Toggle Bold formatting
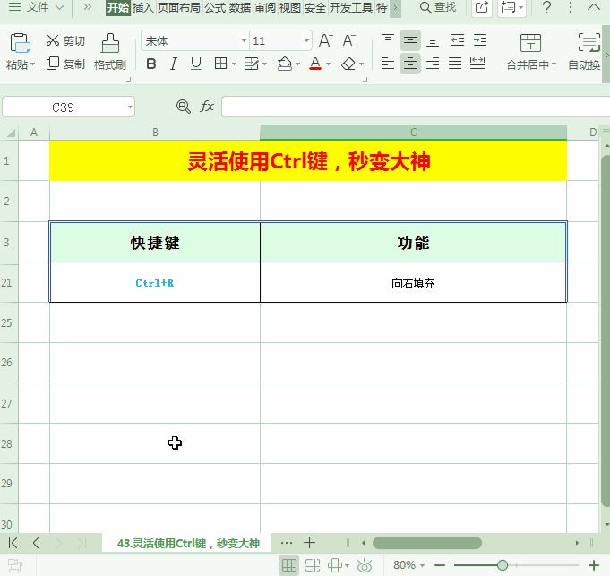 (151, 64)
